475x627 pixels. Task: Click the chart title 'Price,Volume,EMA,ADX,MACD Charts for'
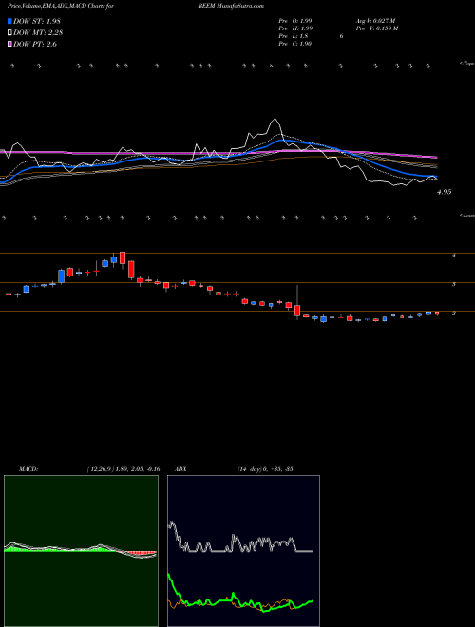click(60, 6)
